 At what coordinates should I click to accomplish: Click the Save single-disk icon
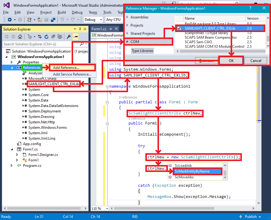pyautogui.click(x=46, y=20)
